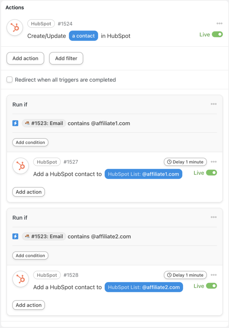
Task: Click the clock icon on second Delay badge
Action: coord(169,275)
